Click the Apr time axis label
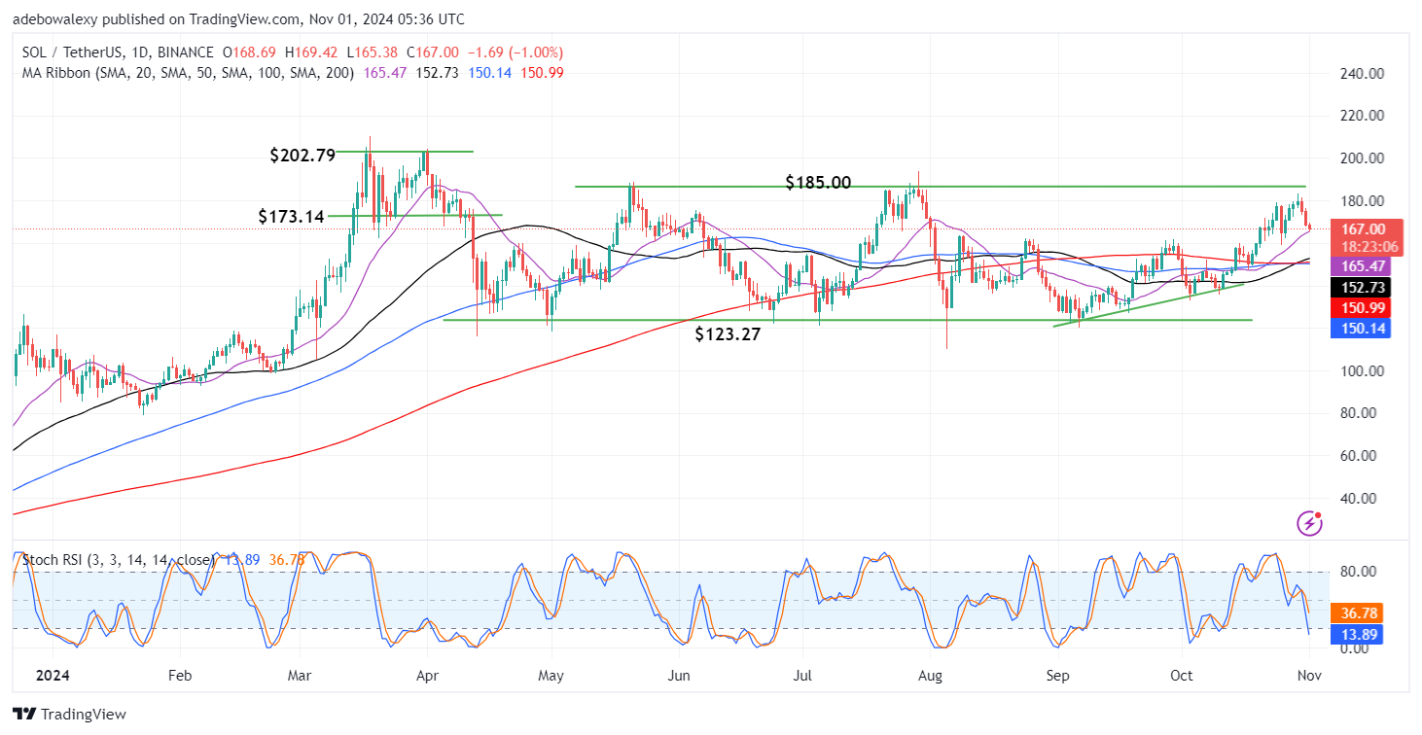The image size is (1422, 735). (x=427, y=674)
